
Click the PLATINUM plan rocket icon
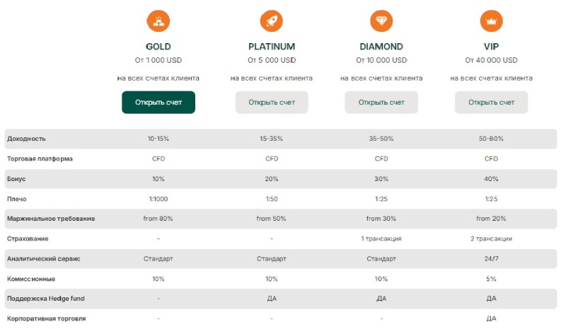pos(272,21)
